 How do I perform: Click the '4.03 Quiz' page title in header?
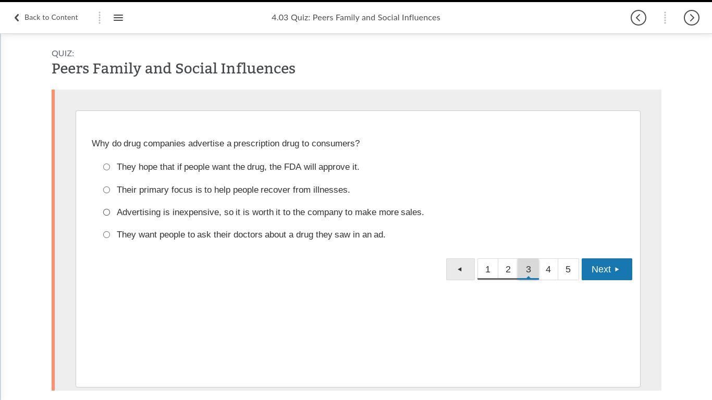point(355,18)
